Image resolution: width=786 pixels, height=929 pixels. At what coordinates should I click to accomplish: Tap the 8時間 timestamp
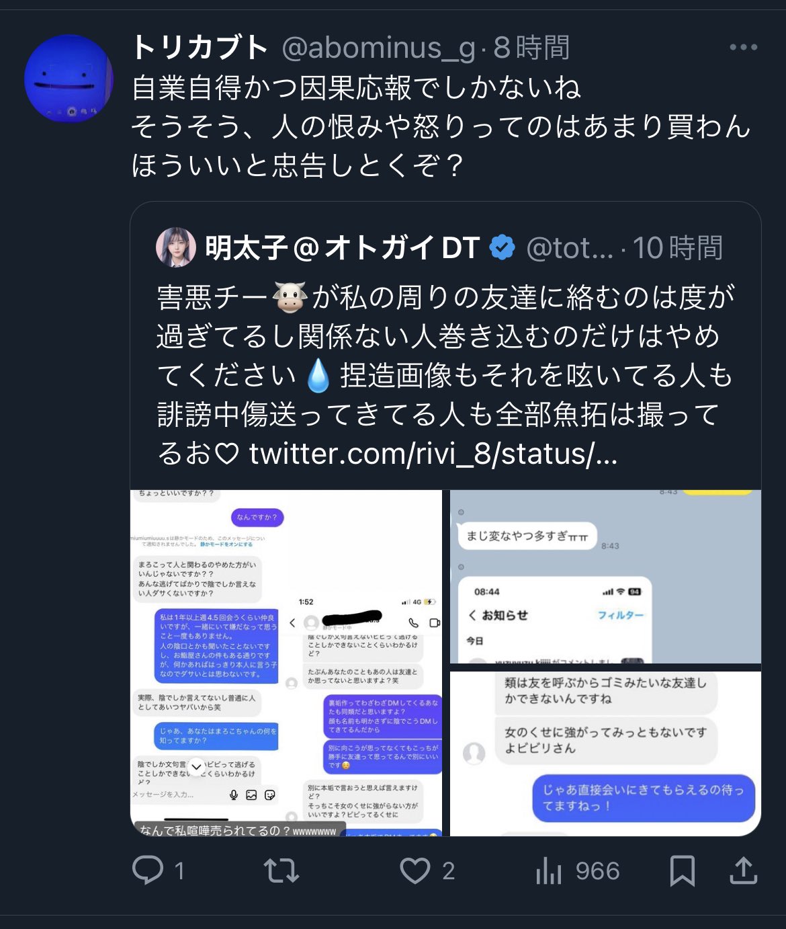(x=531, y=48)
